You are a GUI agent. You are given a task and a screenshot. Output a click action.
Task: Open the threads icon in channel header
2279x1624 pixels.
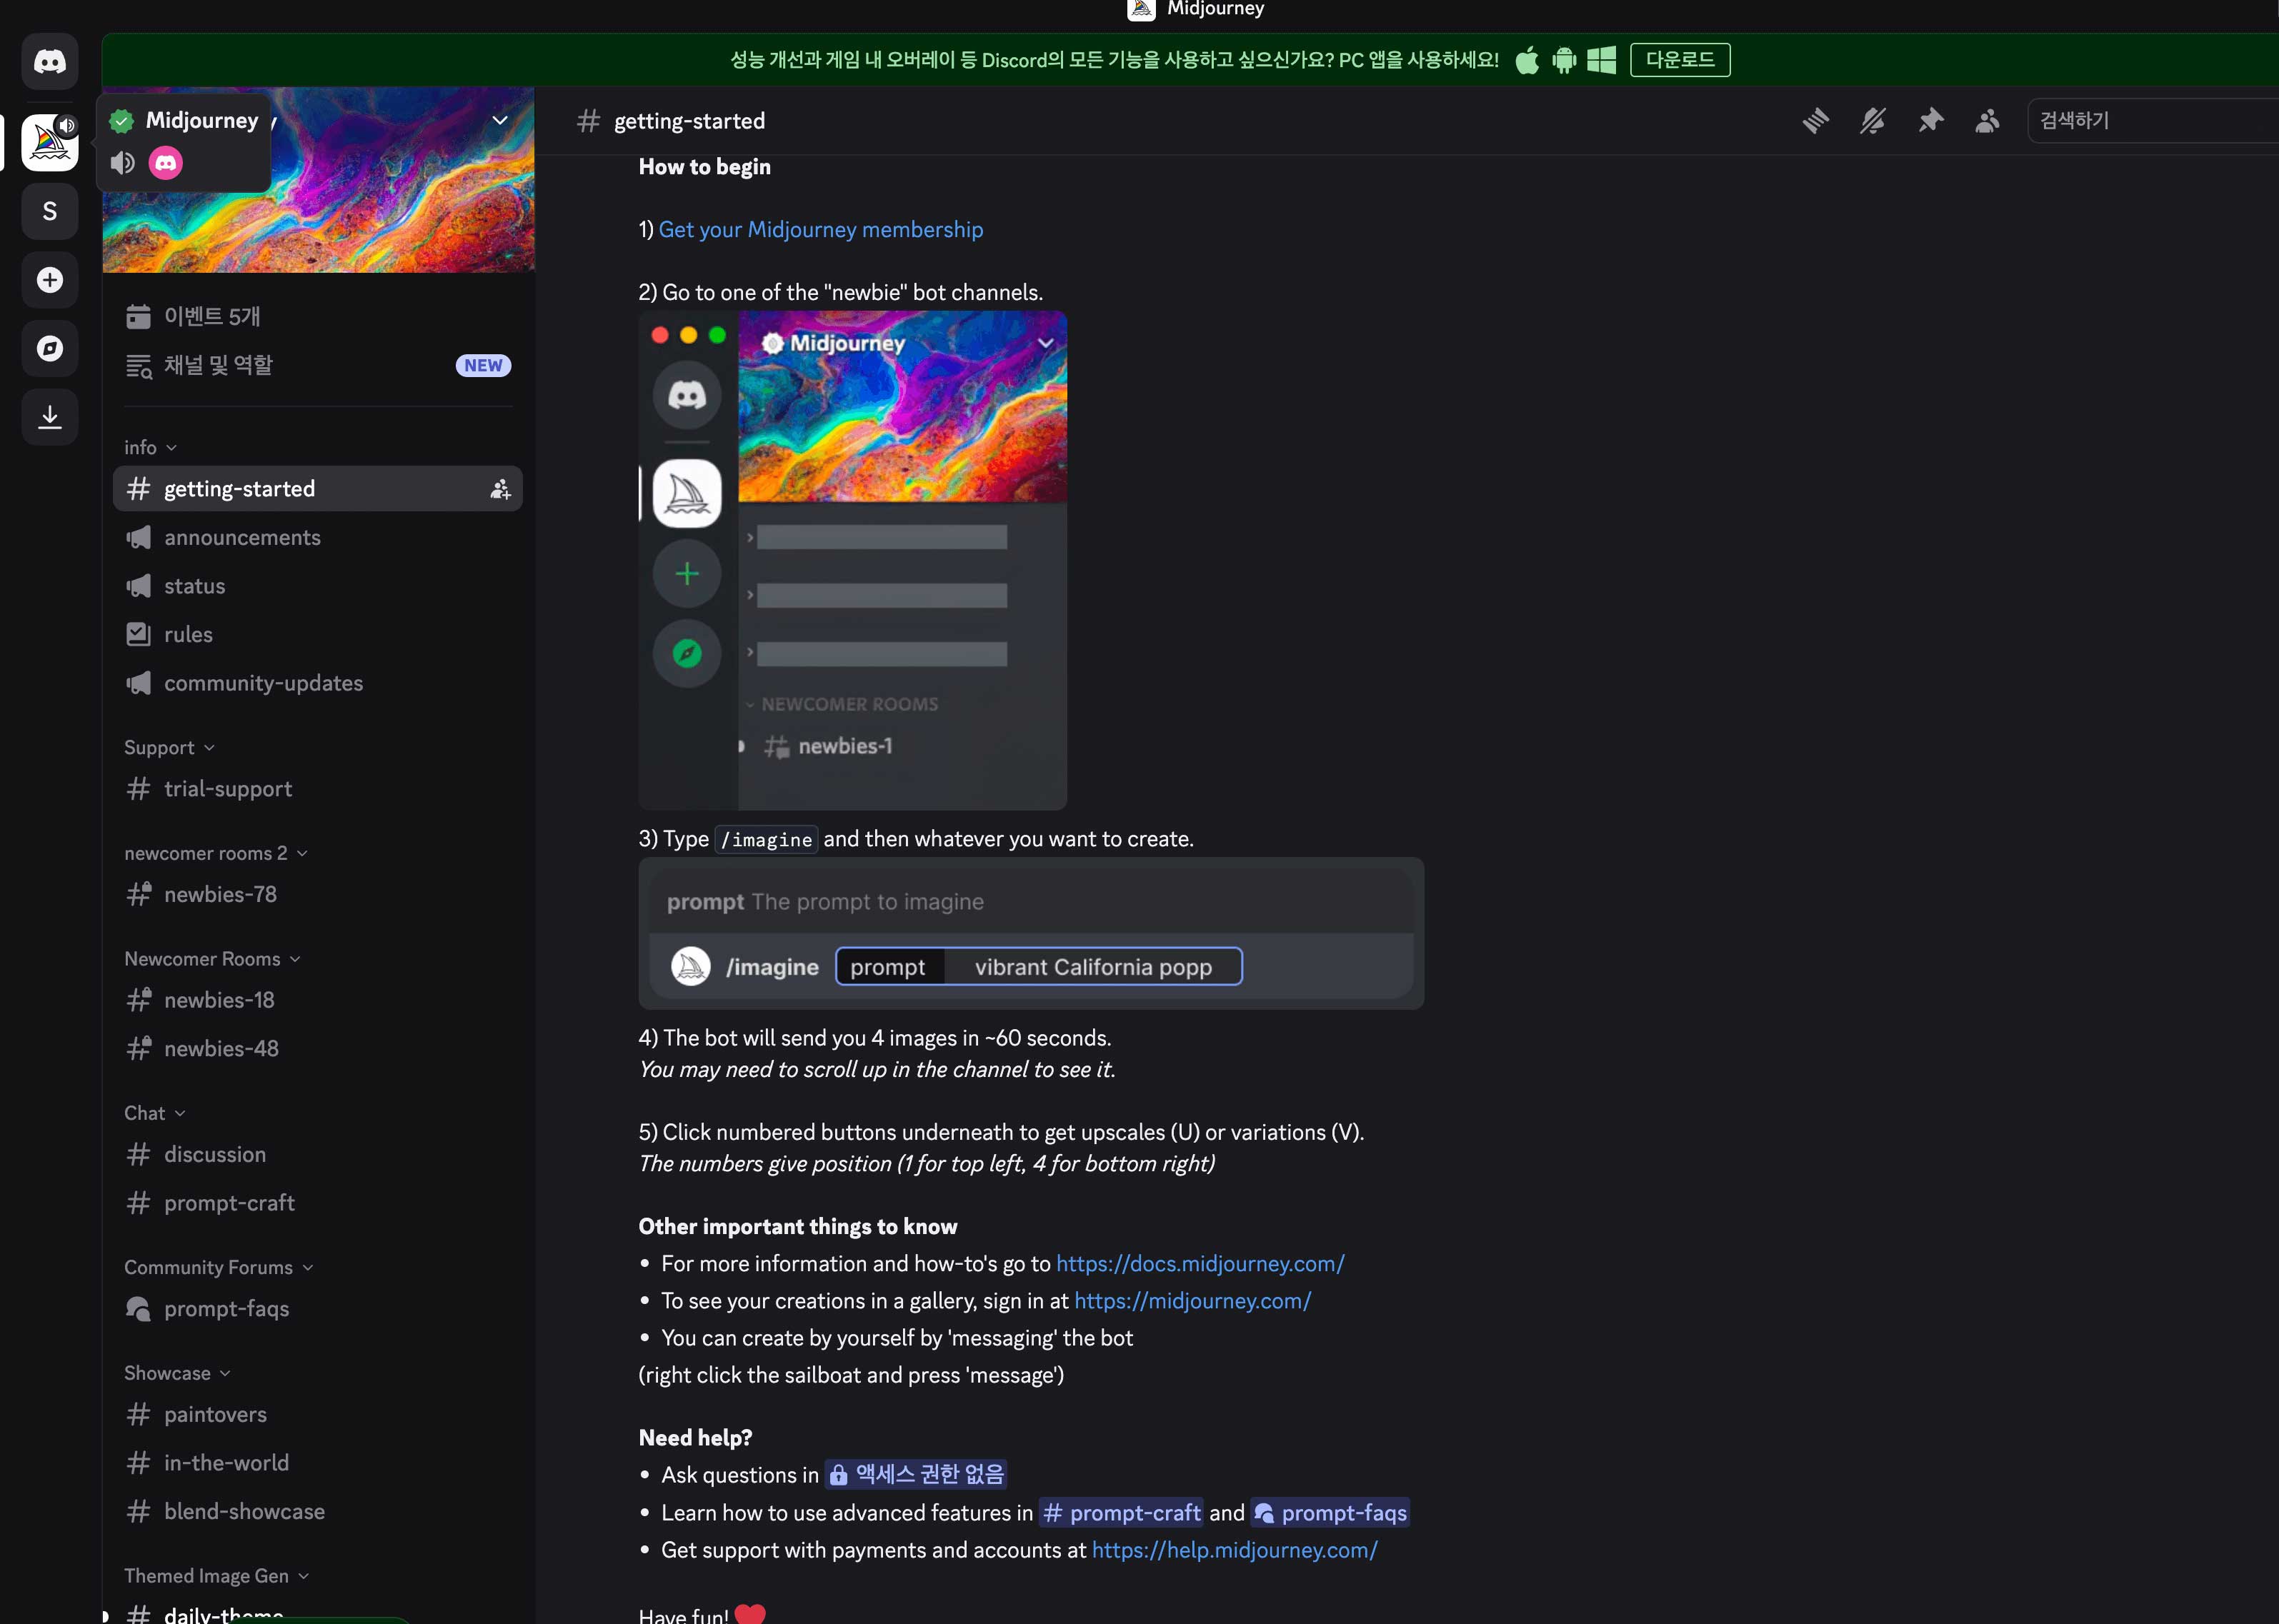1815,121
